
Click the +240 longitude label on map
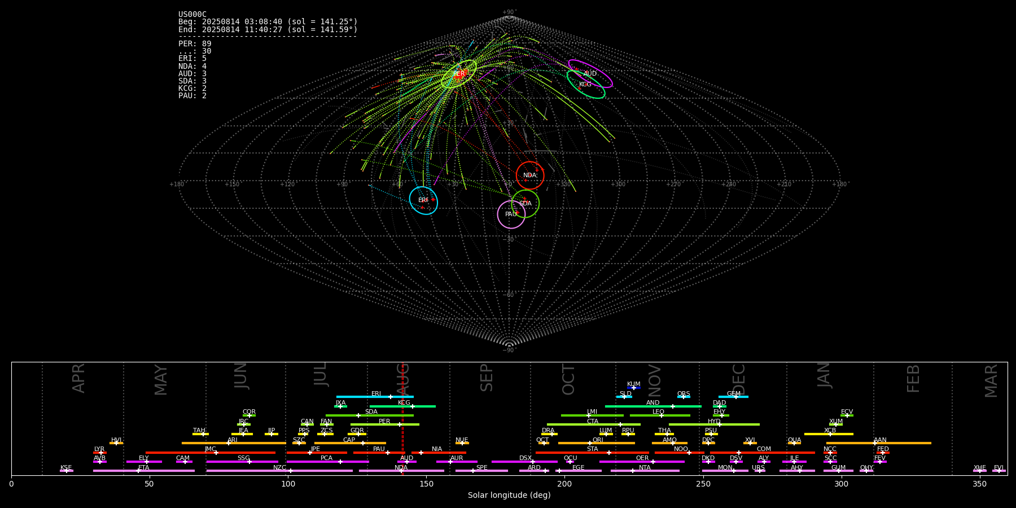pos(729,184)
